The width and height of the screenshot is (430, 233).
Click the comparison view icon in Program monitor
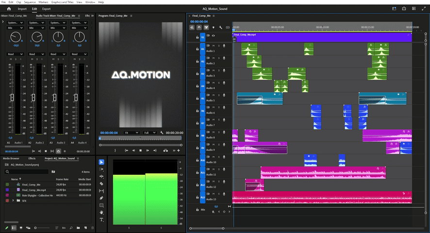click(x=165, y=150)
